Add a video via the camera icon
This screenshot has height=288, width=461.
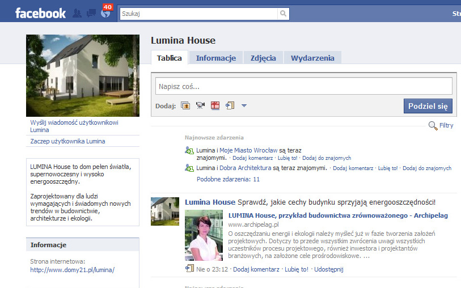(x=200, y=105)
